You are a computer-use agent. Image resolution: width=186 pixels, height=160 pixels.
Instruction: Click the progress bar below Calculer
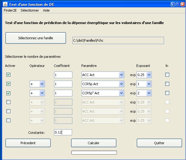94,152
